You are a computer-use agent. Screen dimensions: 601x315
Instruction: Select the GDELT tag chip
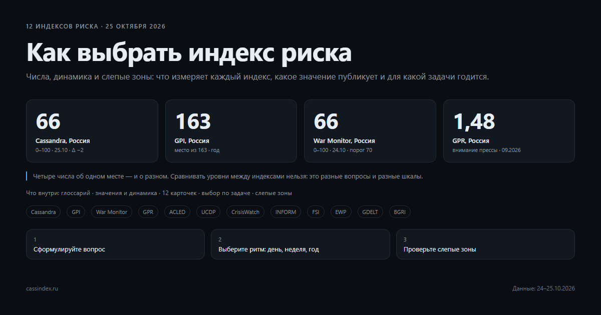(370, 212)
